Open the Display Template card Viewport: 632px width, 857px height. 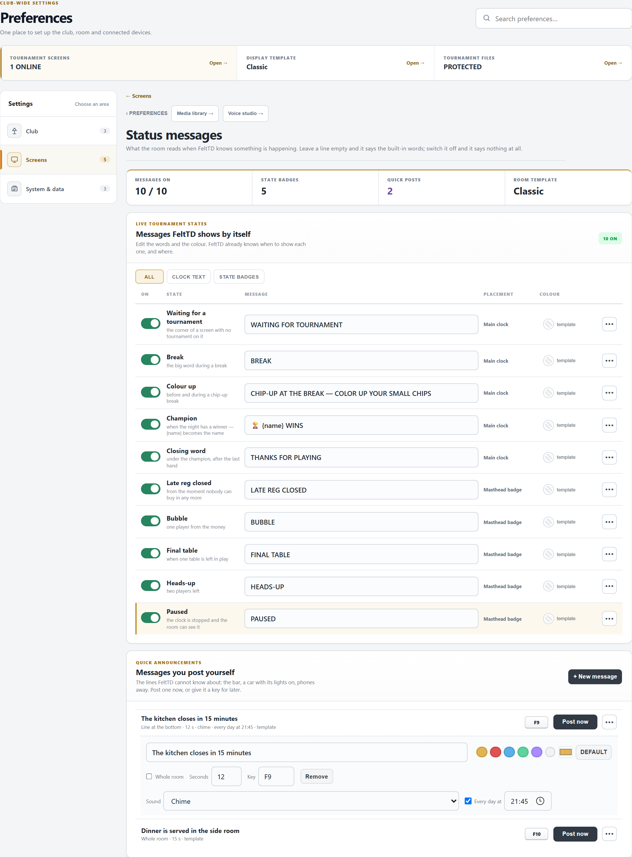tap(335, 63)
